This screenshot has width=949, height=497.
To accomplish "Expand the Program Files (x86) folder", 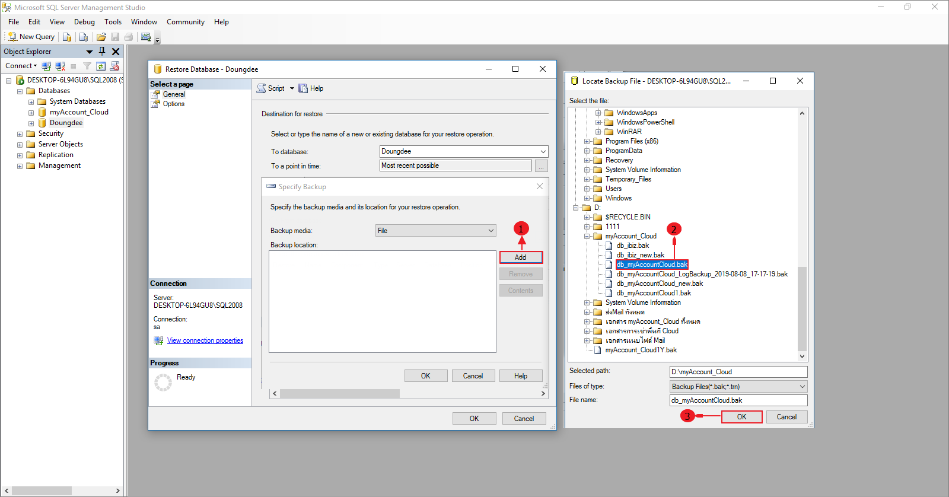I will coord(587,142).
